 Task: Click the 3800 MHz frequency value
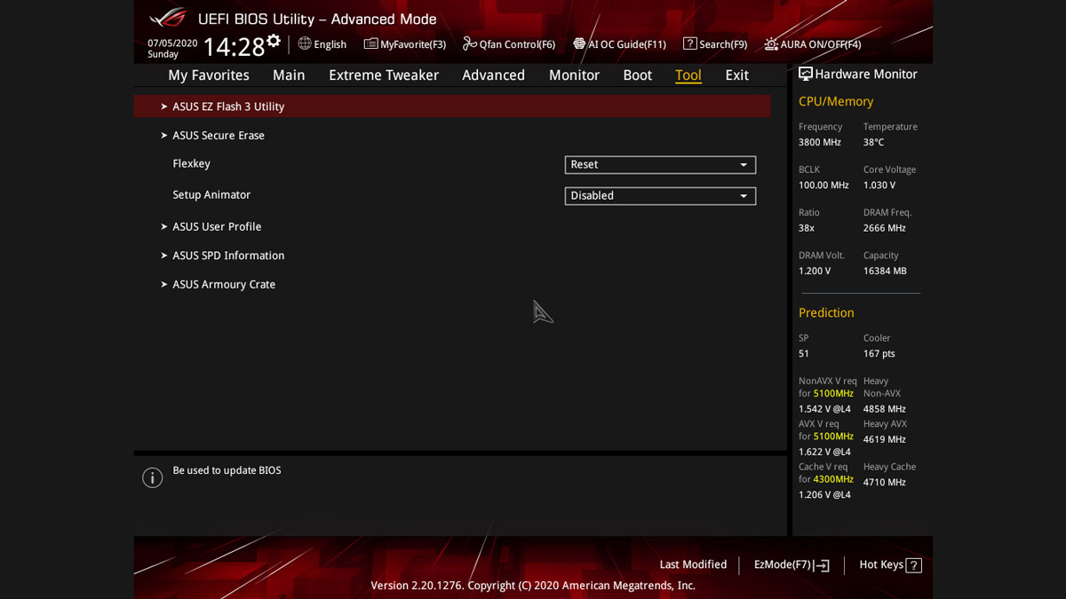coord(820,142)
